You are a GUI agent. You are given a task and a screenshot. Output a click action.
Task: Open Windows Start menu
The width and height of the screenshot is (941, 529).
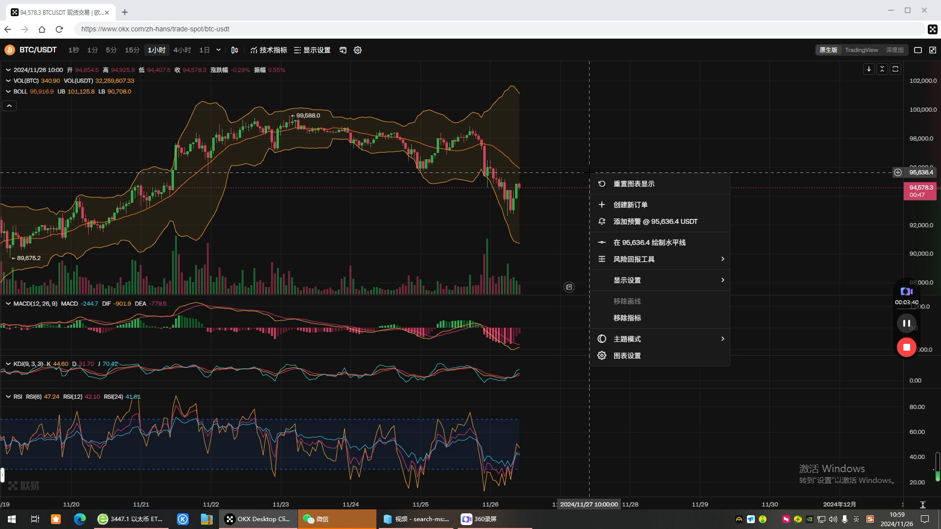pyautogui.click(x=12, y=519)
